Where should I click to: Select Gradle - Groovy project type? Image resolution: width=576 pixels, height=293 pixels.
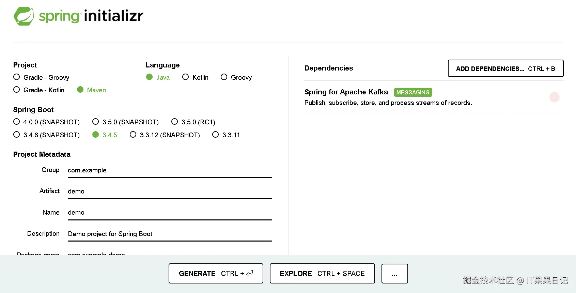(17, 77)
